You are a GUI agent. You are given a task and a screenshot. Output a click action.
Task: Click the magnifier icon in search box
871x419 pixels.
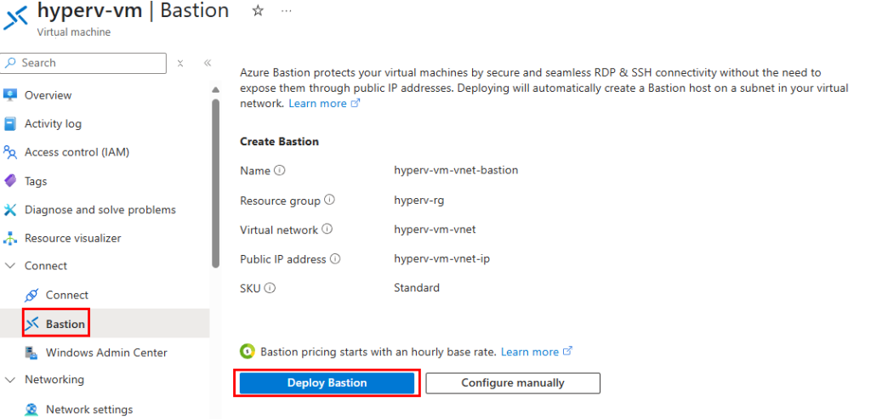(x=10, y=63)
